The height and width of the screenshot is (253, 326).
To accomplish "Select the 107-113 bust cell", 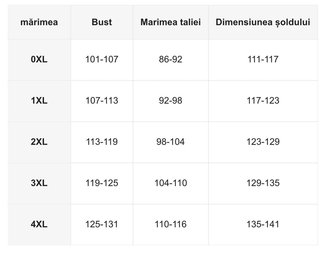I will 102,101.
